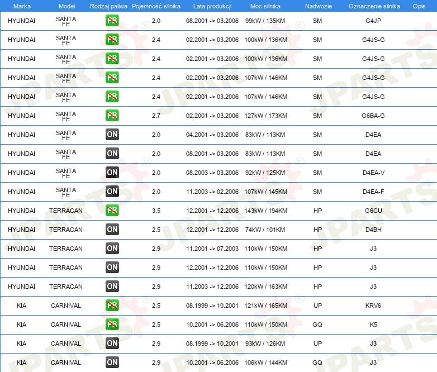Click the Rodzaj paliwa column header
Viewport: 437px width, 372px height.
109,6
